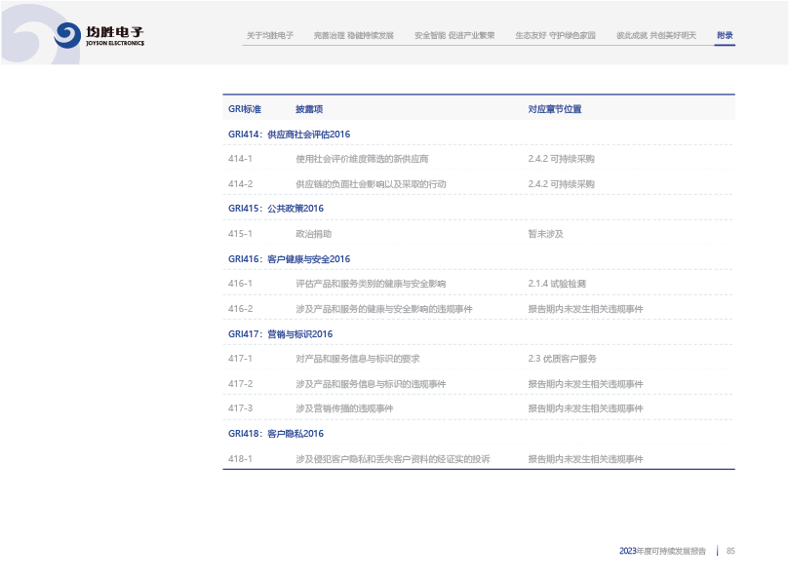Screen dimensions: 789x581
Task: Go to 完善治理 稳健持续发展 tab
Action: click(353, 35)
